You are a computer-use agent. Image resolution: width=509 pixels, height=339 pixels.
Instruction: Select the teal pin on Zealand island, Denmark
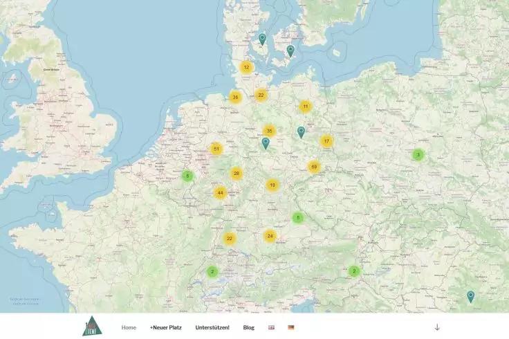290,51
